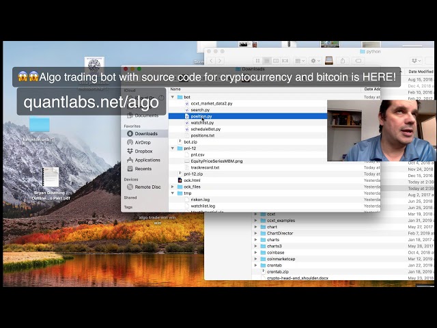Select kingston usb folder on desktop
Screen dimensions: 437x328
pyautogui.click(x=40, y=125)
